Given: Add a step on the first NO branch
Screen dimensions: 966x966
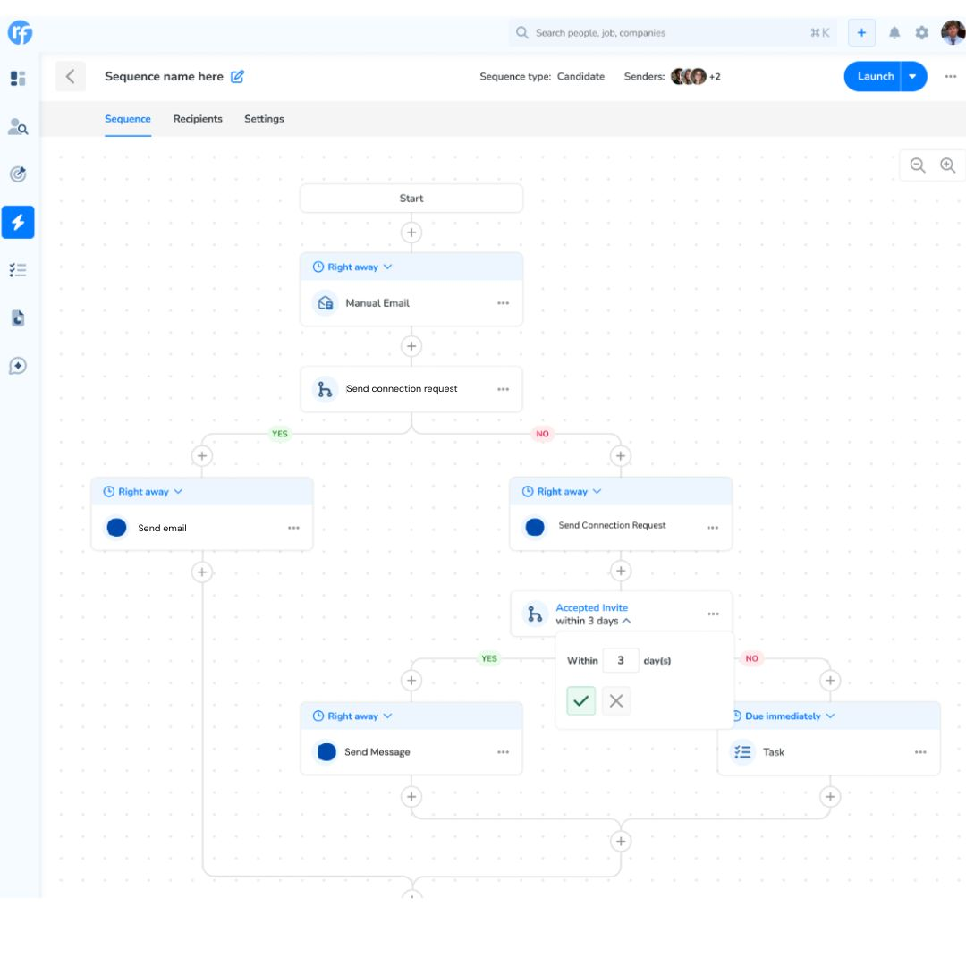Looking at the screenshot, I should (x=621, y=456).
